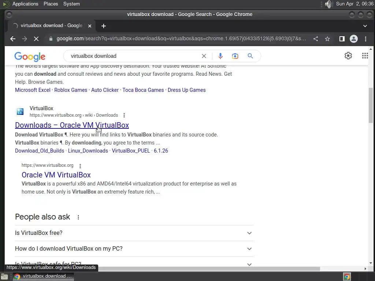
Task: Open Toca Boca Games link
Action: (143, 90)
